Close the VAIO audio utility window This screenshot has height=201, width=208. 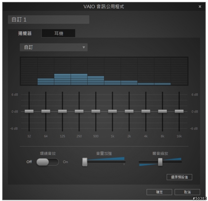point(200,7)
